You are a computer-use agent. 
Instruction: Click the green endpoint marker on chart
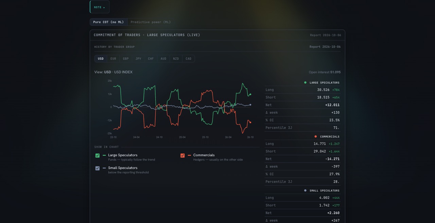250,94
